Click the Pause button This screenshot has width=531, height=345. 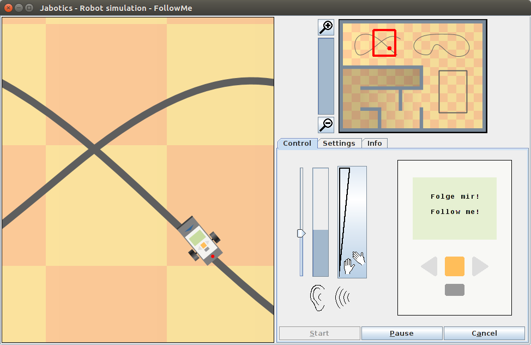[402, 333]
